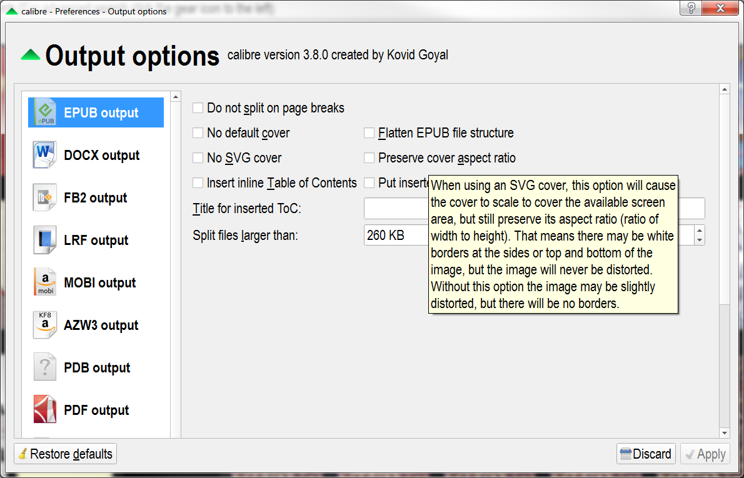Decrease the split files size spinner
This screenshot has height=478, width=744.
coord(700,239)
